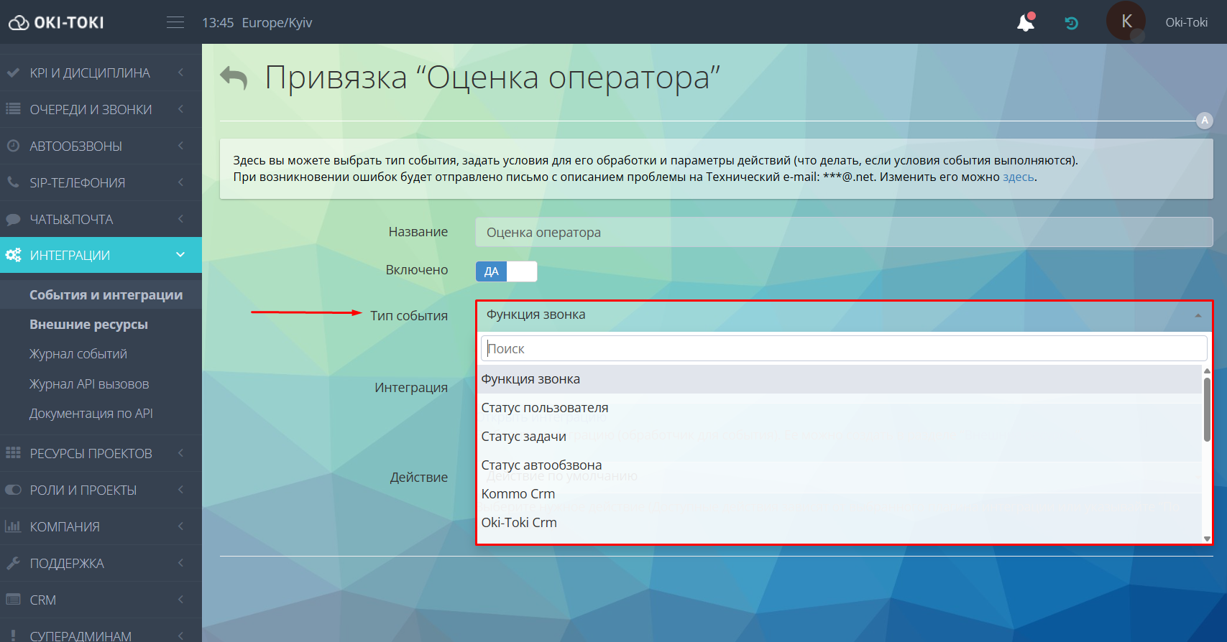Image resolution: width=1227 pixels, height=642 pixels.
Task: Expand the SIP-ТЕЛЕФОНИЯ menu section
Action: 78,182
